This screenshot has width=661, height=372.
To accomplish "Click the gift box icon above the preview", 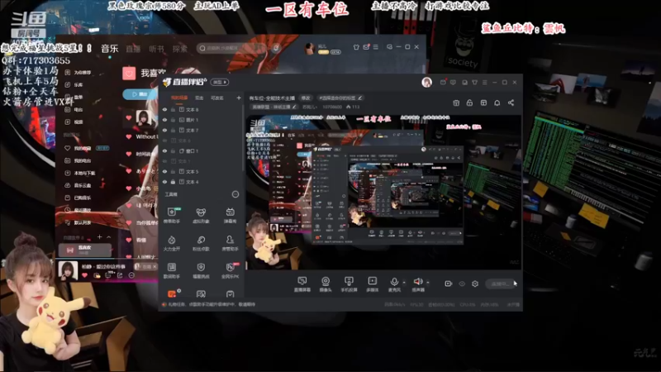I will click(x=456, y=103).
